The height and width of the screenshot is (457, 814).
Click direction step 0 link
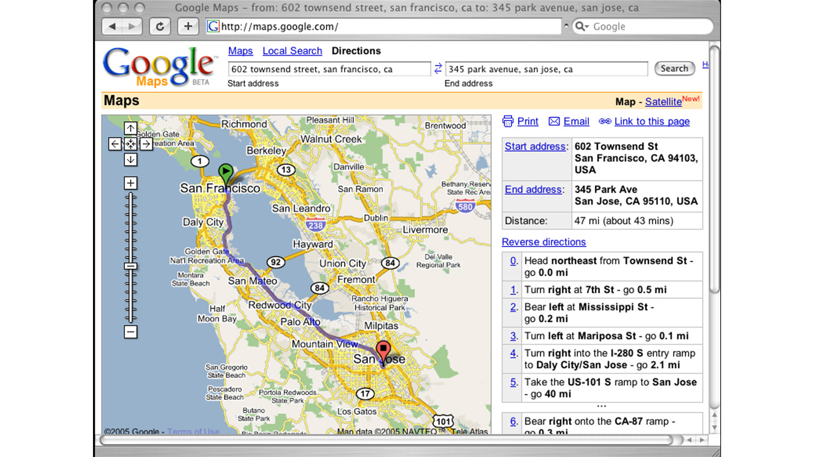513,261
